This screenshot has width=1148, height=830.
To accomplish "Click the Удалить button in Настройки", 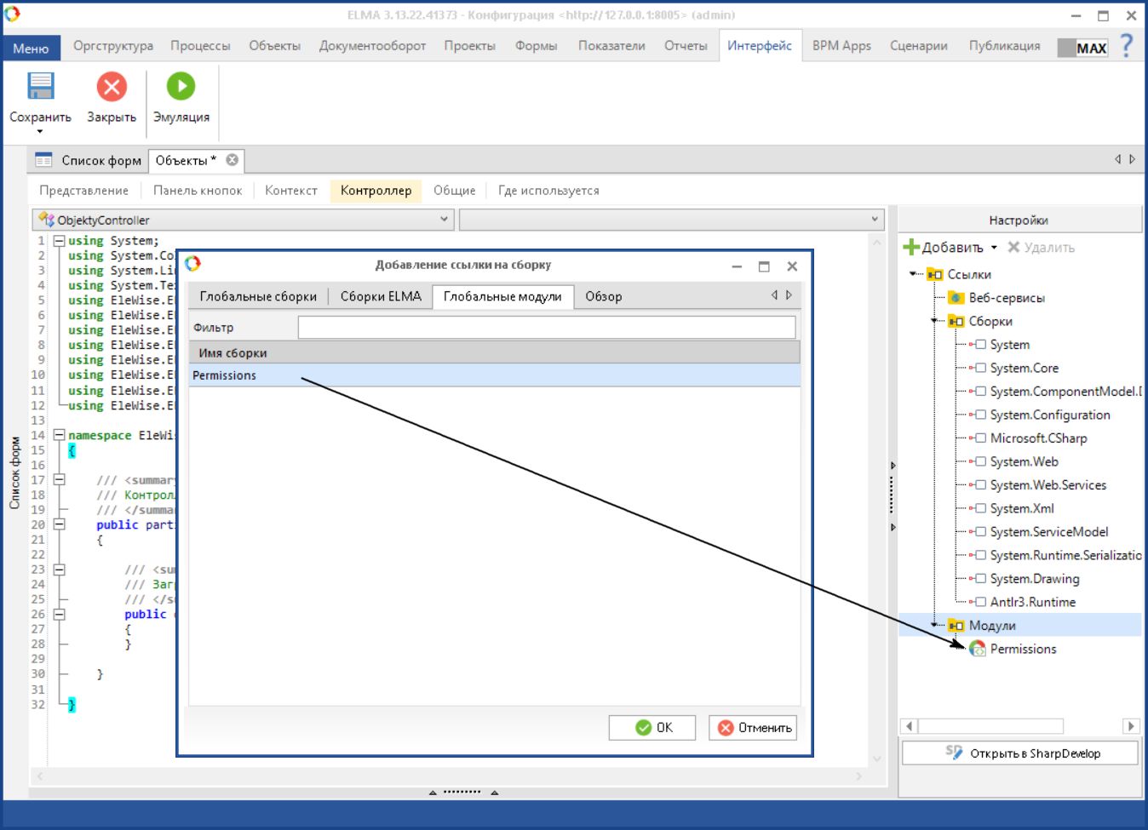I will point(1041,248).
